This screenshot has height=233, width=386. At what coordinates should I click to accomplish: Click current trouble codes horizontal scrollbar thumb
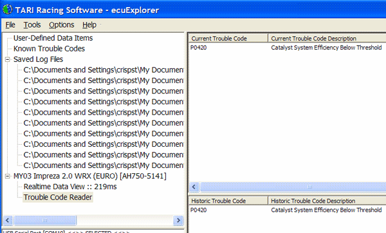[x=293, y=187]
